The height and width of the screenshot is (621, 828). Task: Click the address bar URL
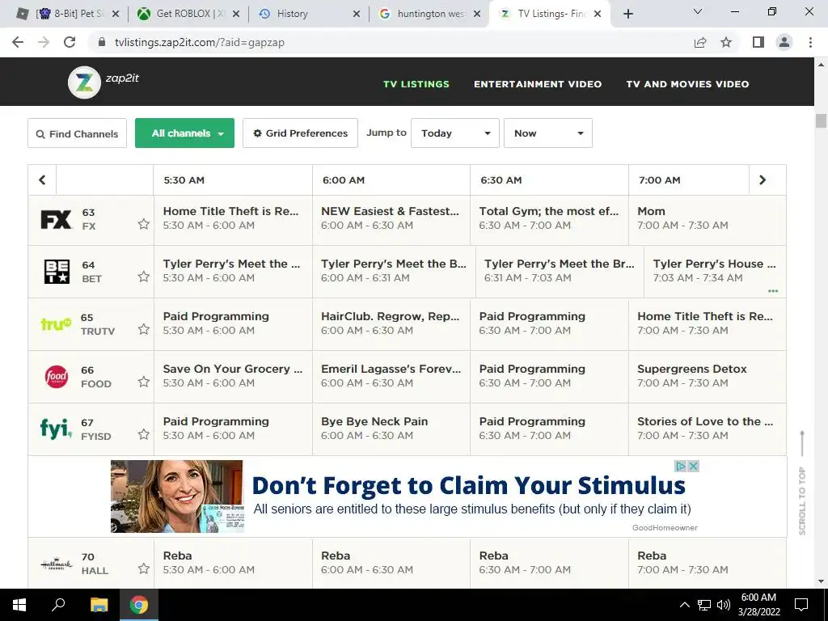click(200, 42)
